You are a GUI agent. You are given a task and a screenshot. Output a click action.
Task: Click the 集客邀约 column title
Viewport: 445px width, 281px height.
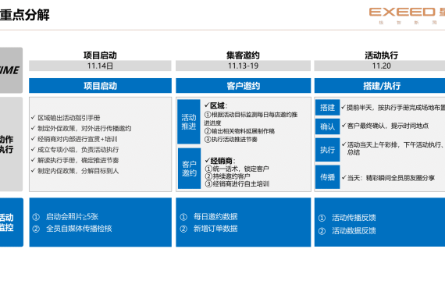pyautogui.click(x=243, y=55)
